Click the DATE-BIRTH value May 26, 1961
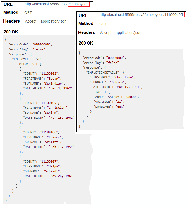 tap(62, 176)
